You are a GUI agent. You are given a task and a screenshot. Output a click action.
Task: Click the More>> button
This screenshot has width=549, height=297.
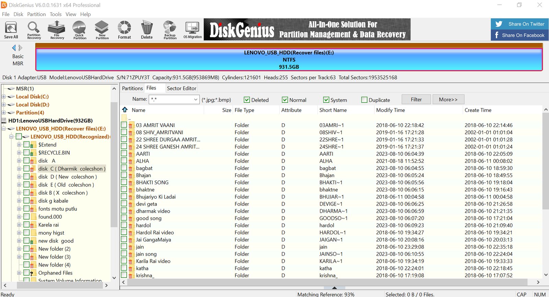click(448, 99)
